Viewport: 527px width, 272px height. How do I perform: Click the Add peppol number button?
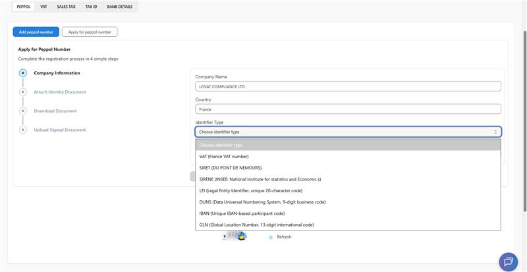click(36, 32)
